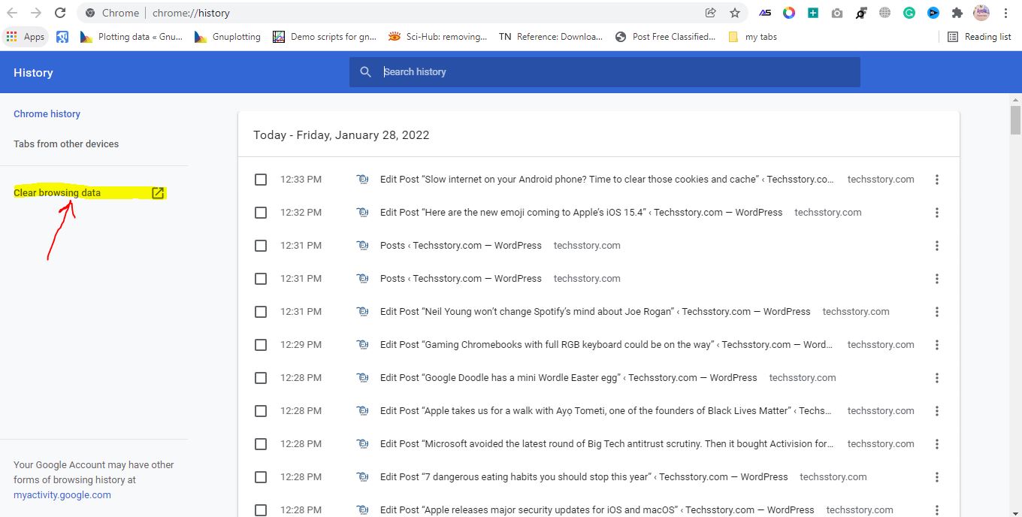Check the Ayo Tometi entry checkbox
The width and height of the screenshot is (1022, 517).
(261, 411)
